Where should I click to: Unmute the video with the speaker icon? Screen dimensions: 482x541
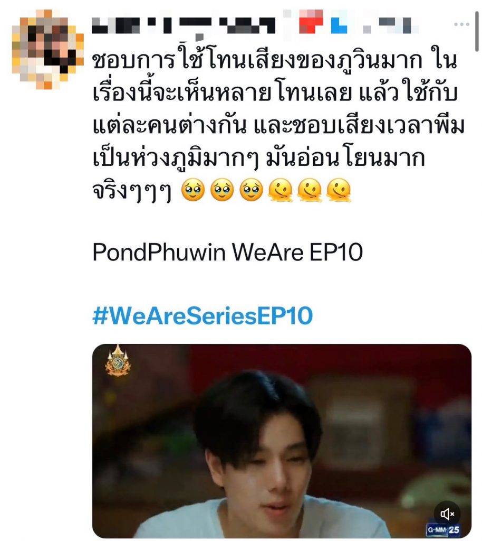pyautogui.click(x=447, y=514)
